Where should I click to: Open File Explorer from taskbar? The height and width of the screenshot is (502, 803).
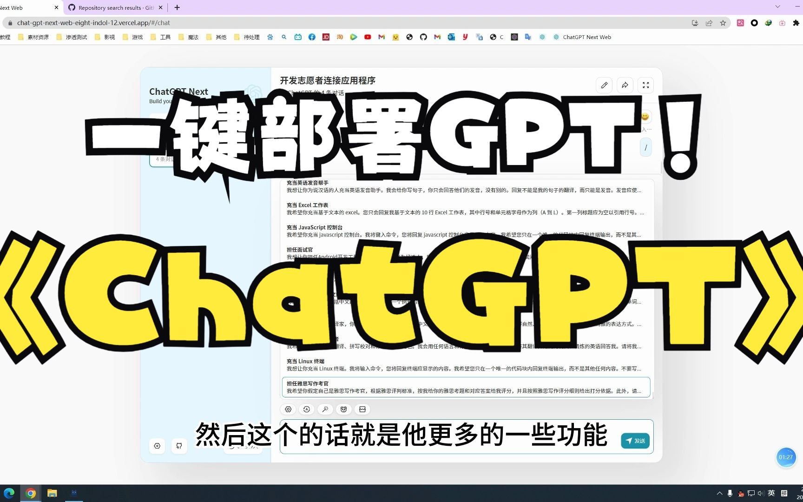pos(52,493)
